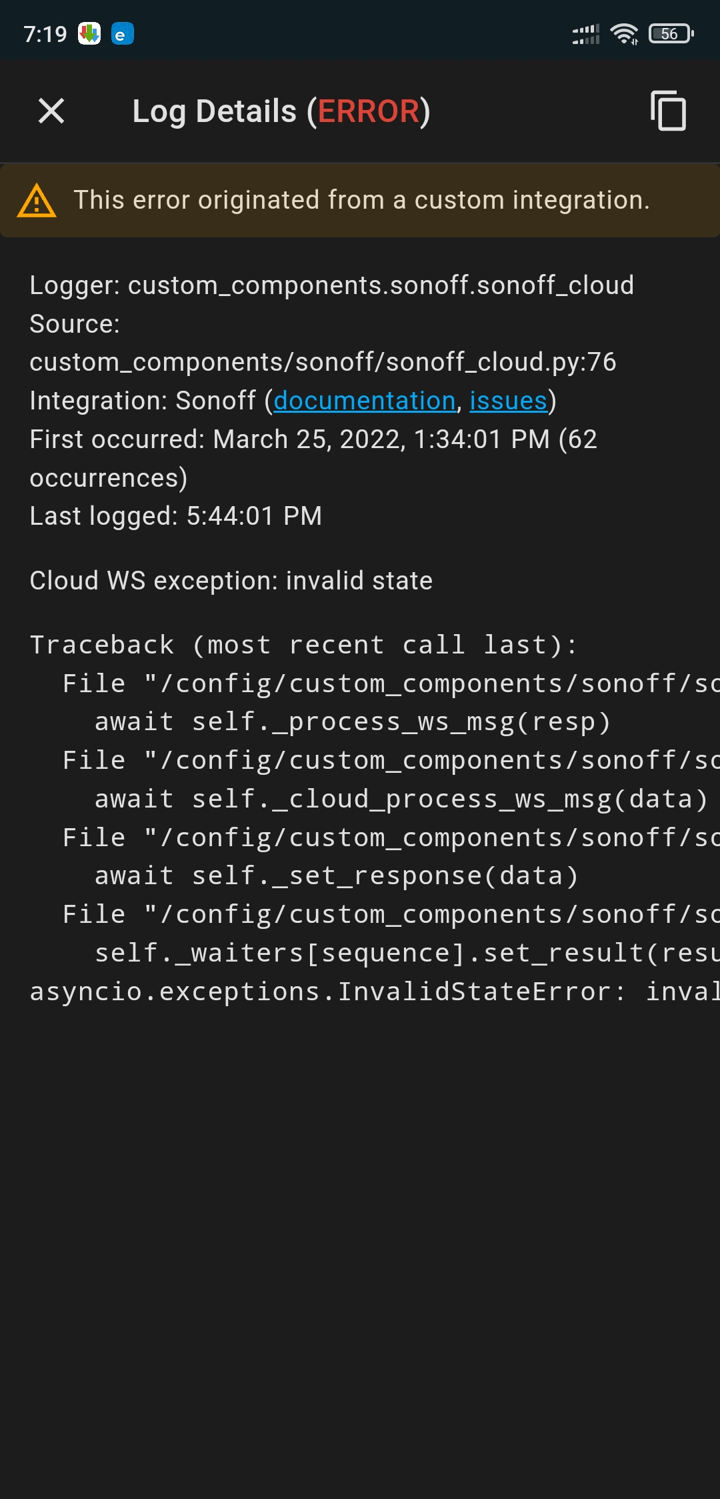Tap the Last logged time text
Screen dimensions: 720x1499
pos(175,515)
